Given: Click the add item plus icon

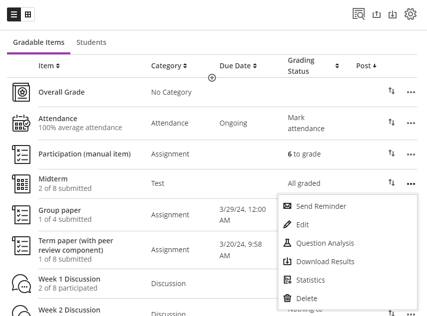Looking at the screenshot, I should pyautogui.click(x=212, y=78).
